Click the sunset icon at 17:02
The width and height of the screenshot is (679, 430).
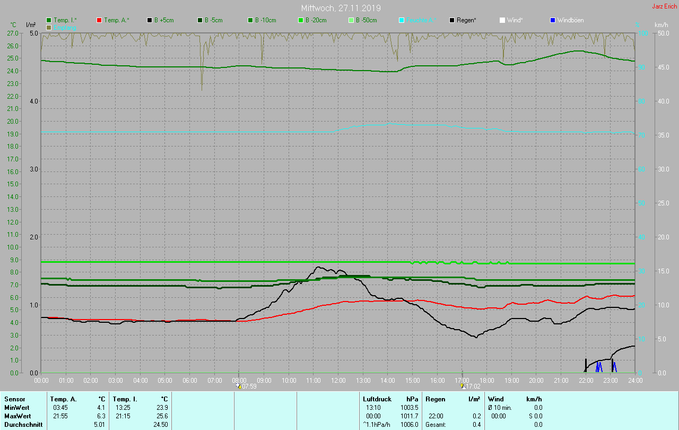point(462,386)
